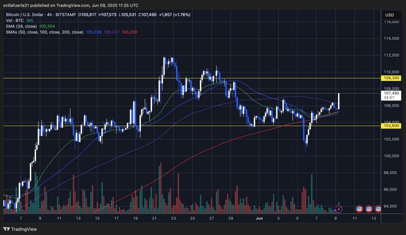Click the current price 107,490 axis label
This screenshot has width=406, height=235.
pyautogui.click(x=391, y=93)
